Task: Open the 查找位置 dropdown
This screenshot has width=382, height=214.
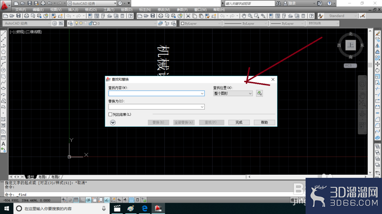Action: pos(233,93)
